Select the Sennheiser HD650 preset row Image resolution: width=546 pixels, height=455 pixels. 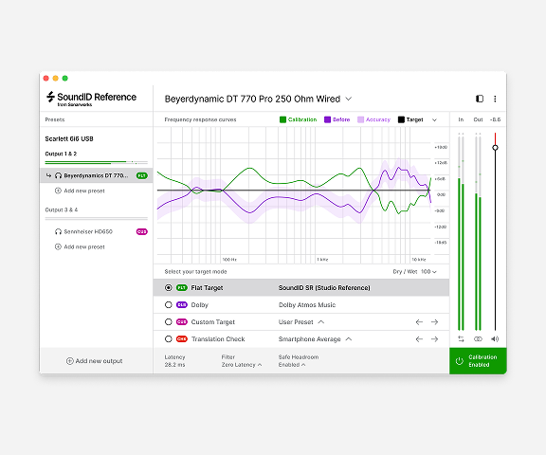(97, 232)
